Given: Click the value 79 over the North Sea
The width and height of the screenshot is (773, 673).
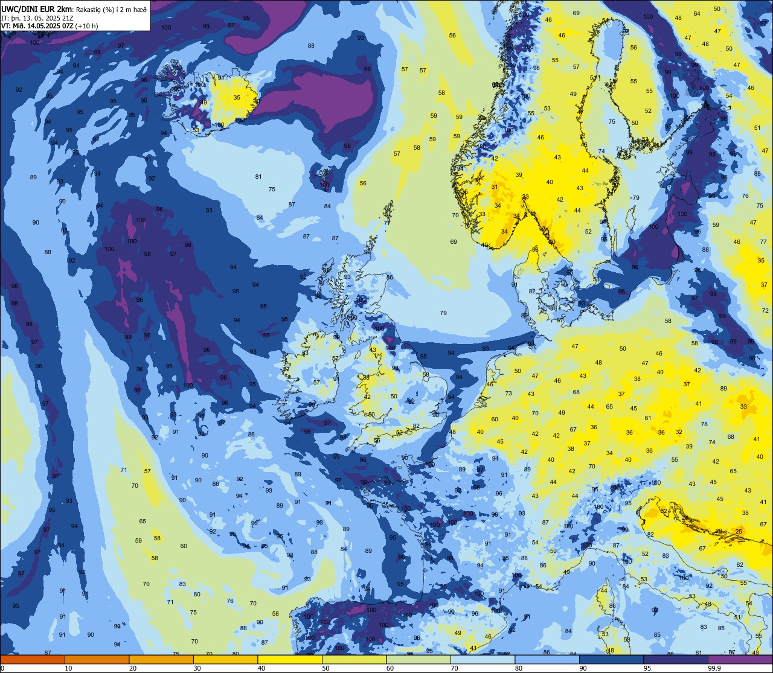Looking at the screenshot, I should pos(443,313).
